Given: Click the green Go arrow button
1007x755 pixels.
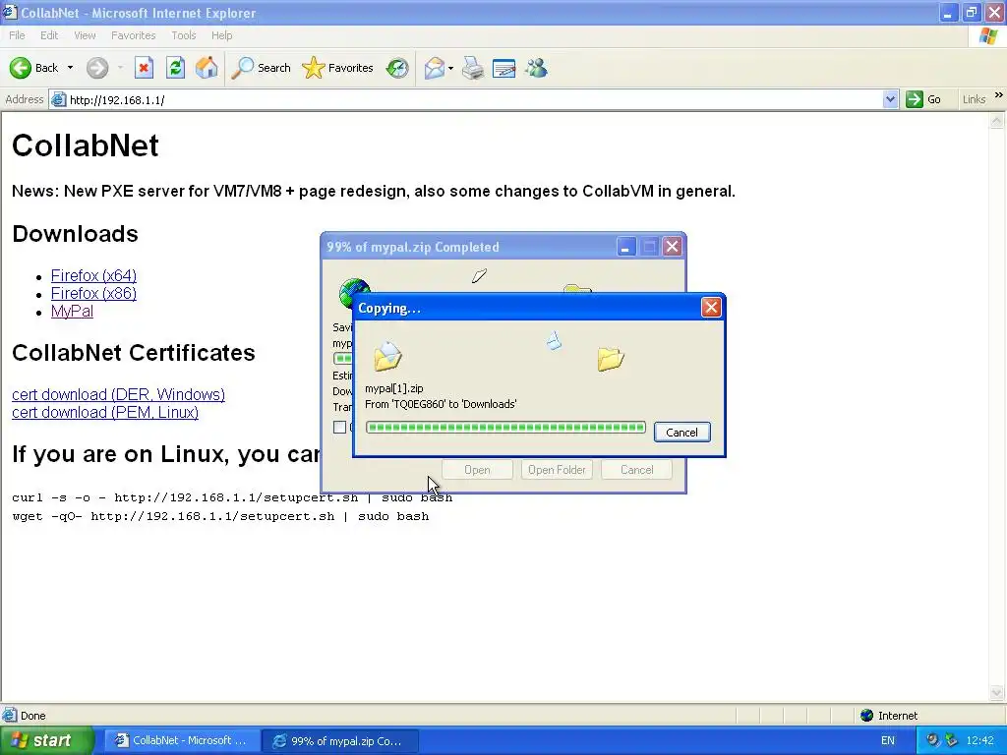Looking at the screenshot, I should click(914, 99).
